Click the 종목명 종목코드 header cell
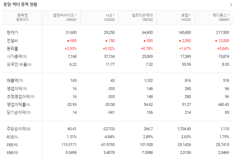Viewport: 234px width, 158px height. (22, 17)
